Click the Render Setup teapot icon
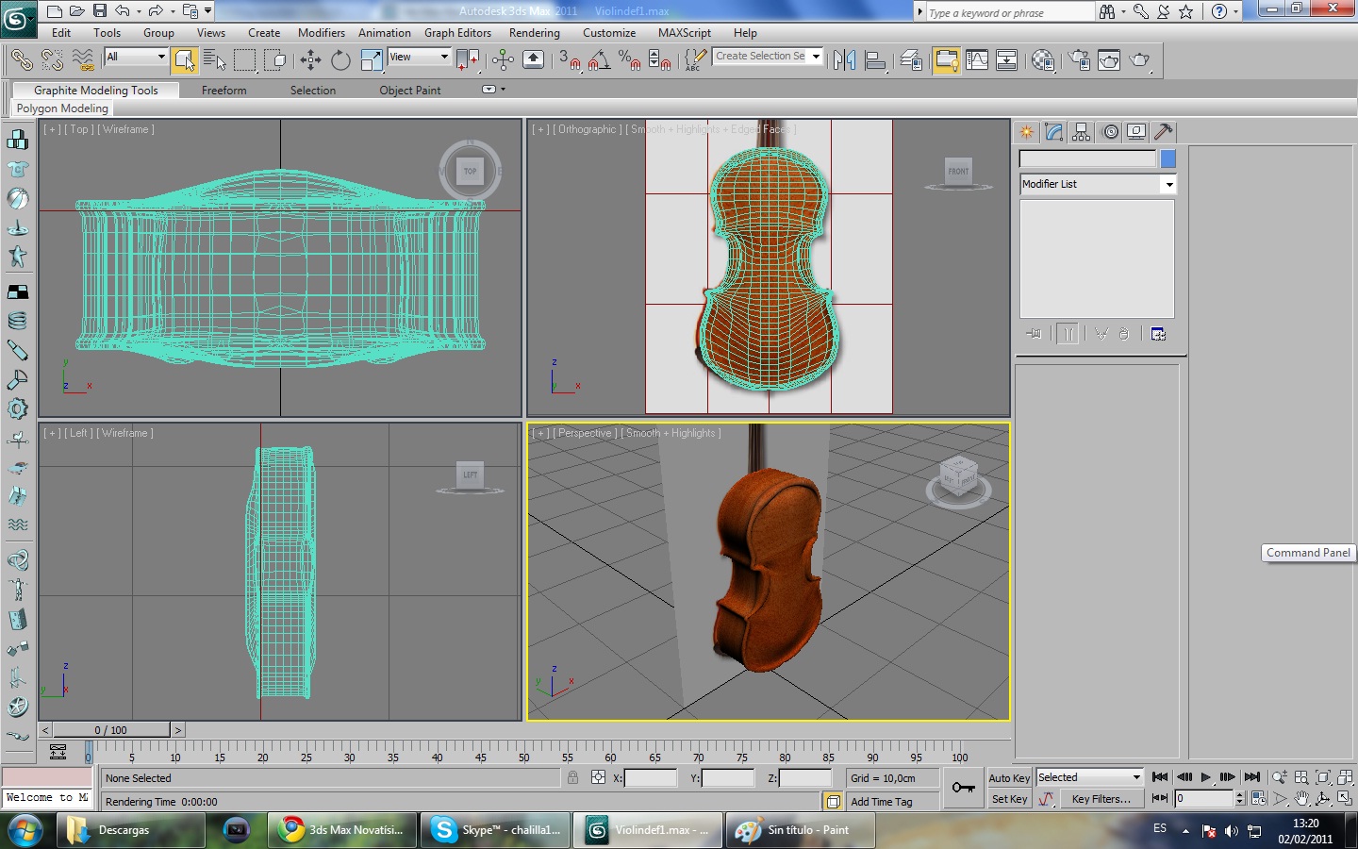 coord(1079,60)
